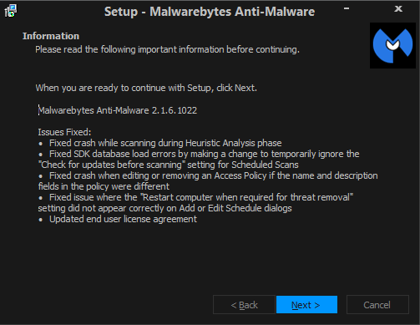The image size is (420, 325).
Task: Click the Access Policy crash fix bullet
Action: (x=208, y=175)
